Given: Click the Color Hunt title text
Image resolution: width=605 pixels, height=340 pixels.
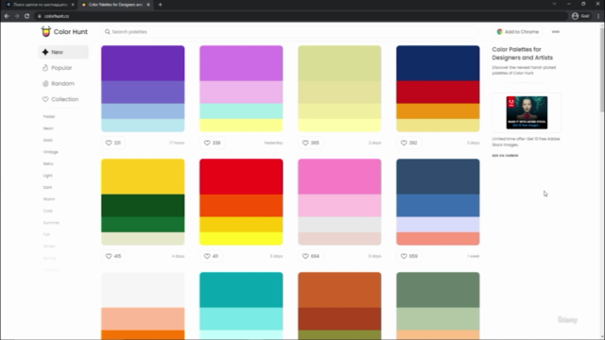Looking at the screenshot, I should point(71,31).
